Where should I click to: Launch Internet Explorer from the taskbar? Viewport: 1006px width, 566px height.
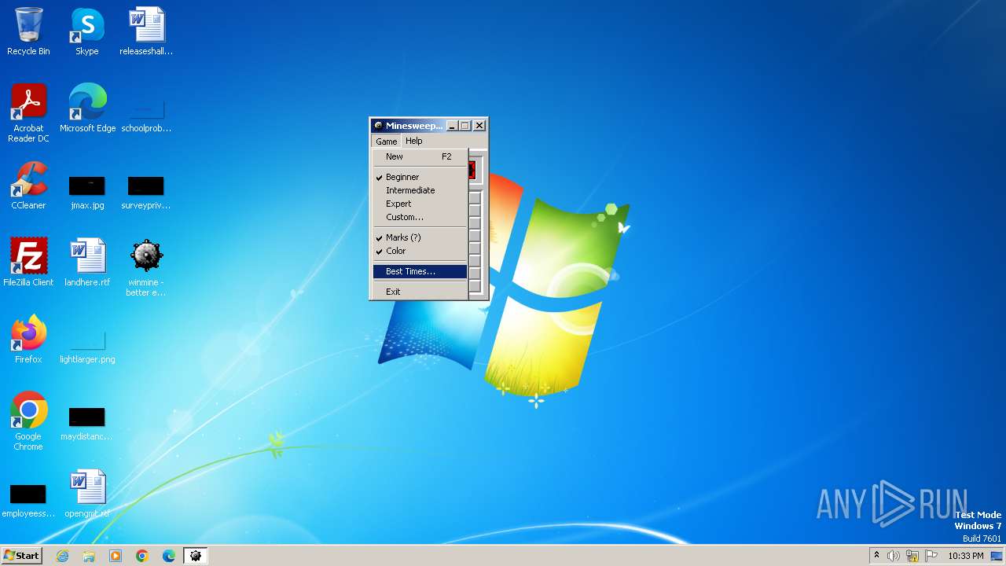[x=62, y=556]
